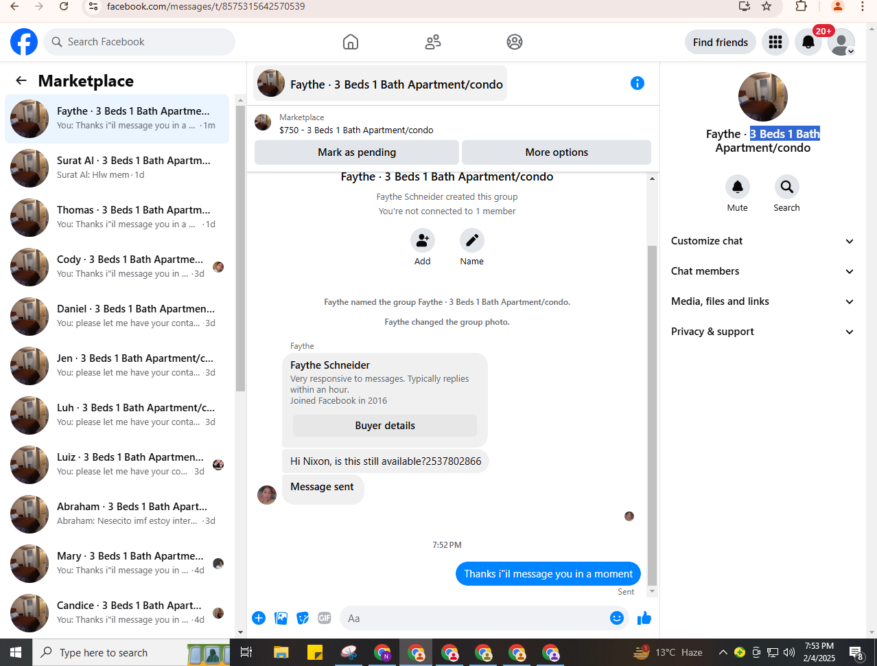Open Buyer details
877x666 pixels.
click(385, 426)
